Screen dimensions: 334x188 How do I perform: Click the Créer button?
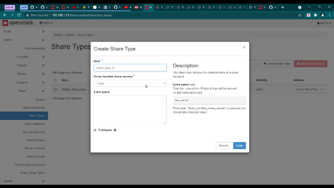(x=239, y=145)
